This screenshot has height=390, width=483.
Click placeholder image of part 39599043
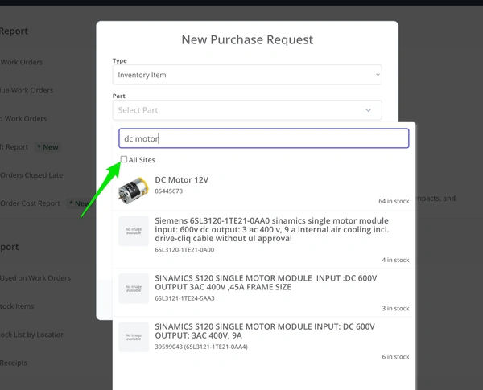click(x=134, y=337)
